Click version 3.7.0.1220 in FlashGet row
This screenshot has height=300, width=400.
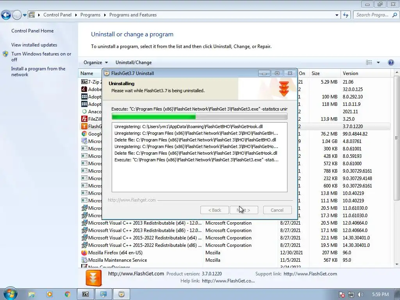tap(353, 126)
